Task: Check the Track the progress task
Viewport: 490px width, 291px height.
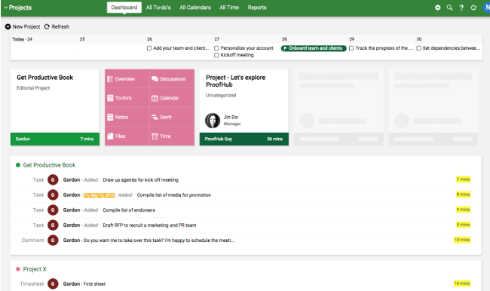Action: 351,48
